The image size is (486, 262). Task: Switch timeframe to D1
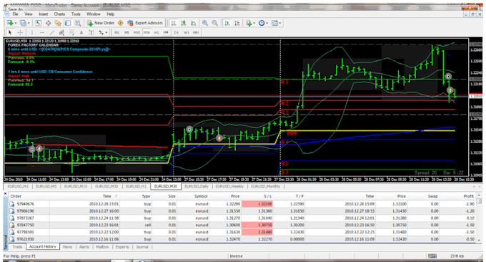pos(176,32)
